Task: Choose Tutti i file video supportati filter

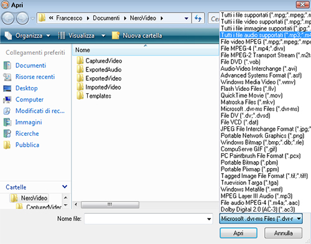Action: (266, 22)
